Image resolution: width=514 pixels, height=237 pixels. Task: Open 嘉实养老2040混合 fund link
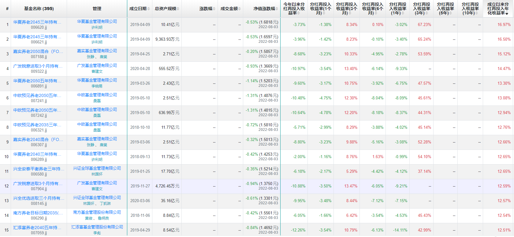38,139
